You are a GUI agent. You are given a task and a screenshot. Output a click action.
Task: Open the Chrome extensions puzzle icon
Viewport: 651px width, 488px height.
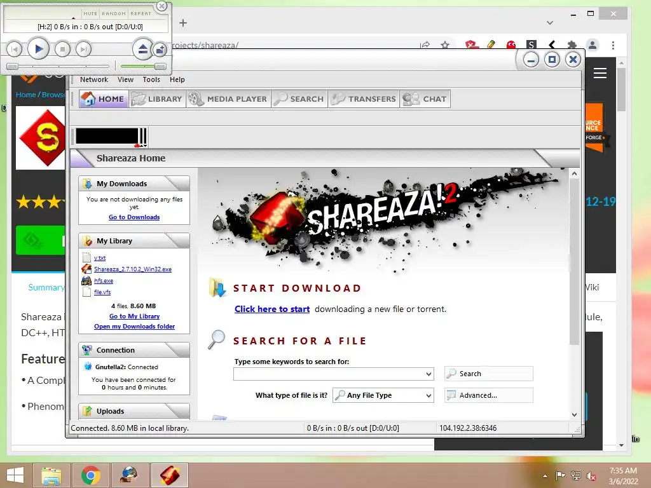[x=572, y=45]
